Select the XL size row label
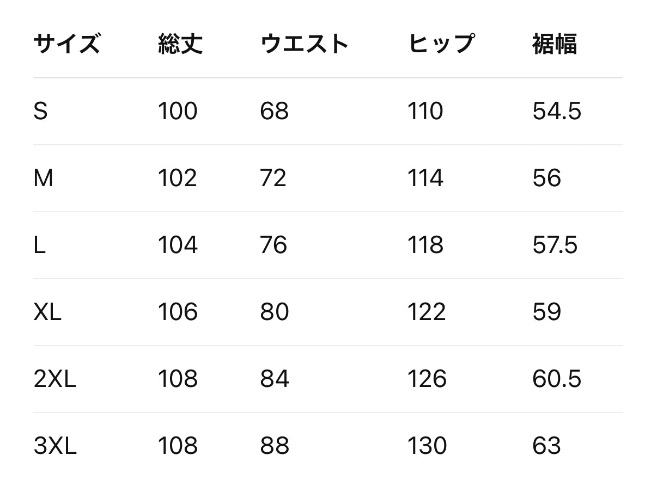This screenshot has height=486, width=657. click(47, 312)
